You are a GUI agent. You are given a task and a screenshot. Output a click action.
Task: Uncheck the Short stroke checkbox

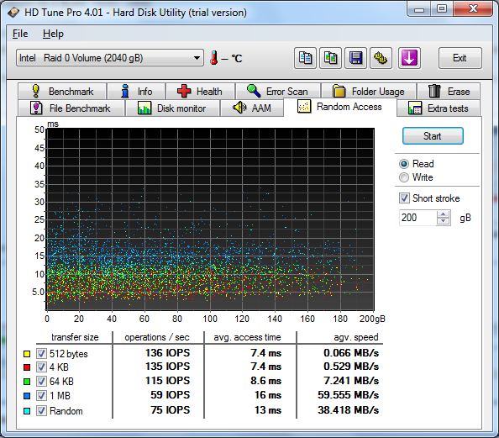pos(404,198)
